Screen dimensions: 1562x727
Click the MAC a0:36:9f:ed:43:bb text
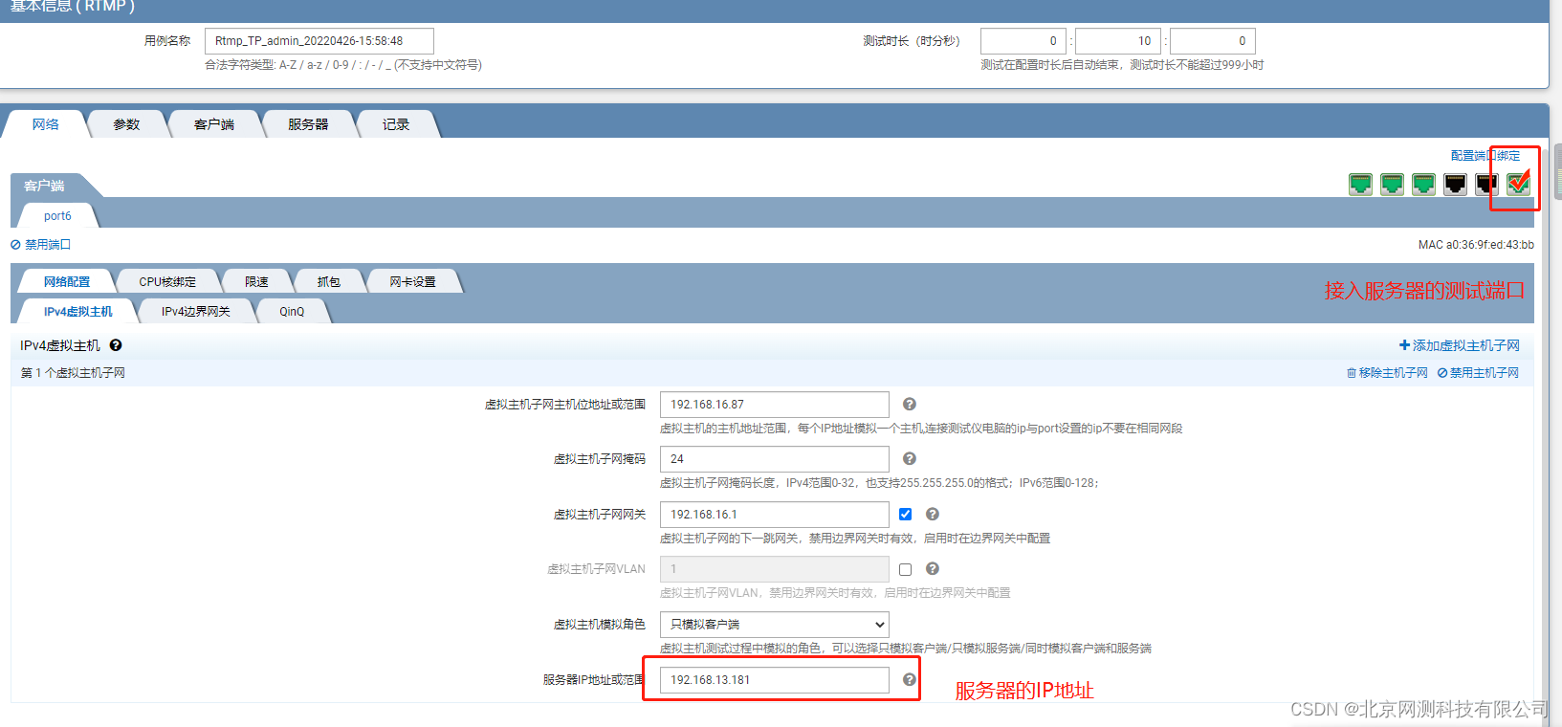pyautogui.click(x=1476, y=245)
